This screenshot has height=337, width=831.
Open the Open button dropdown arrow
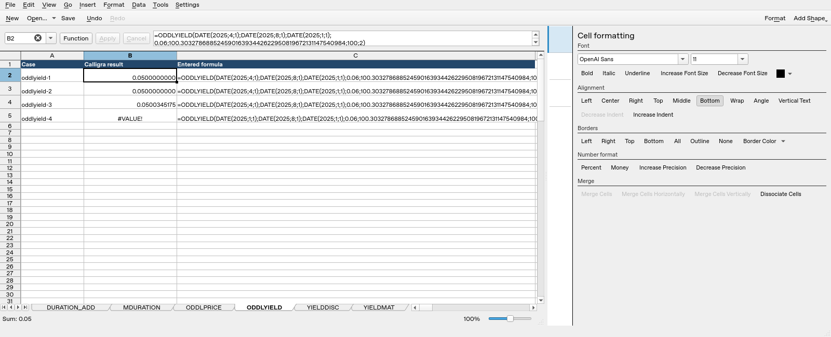click(53, 18)
